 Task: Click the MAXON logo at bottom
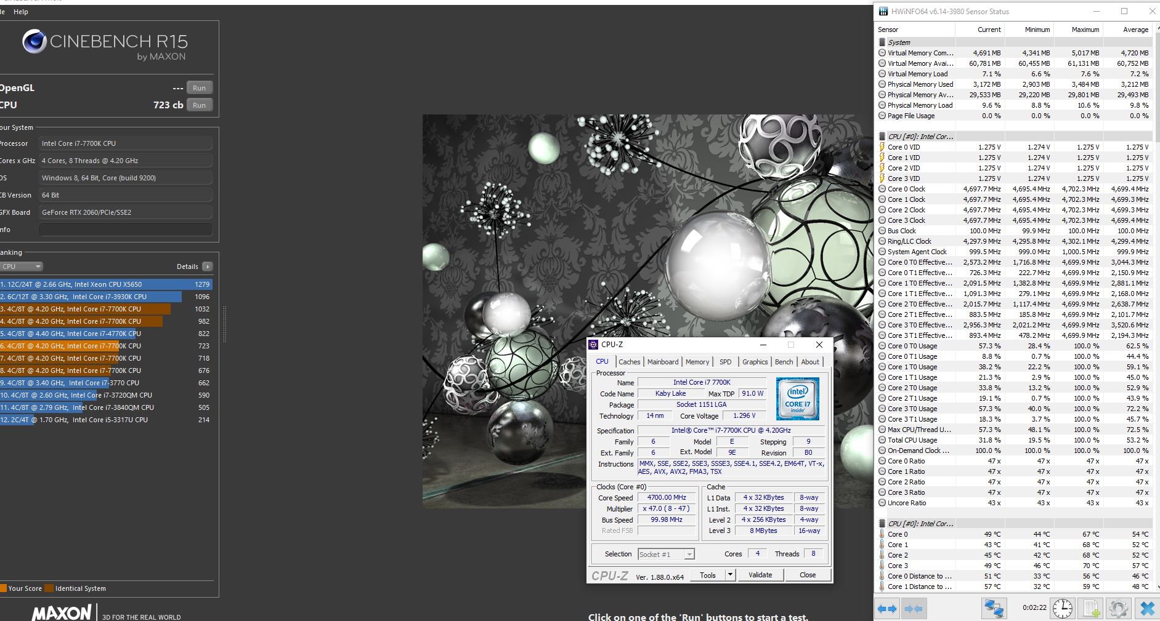click(x=61, y=613)
